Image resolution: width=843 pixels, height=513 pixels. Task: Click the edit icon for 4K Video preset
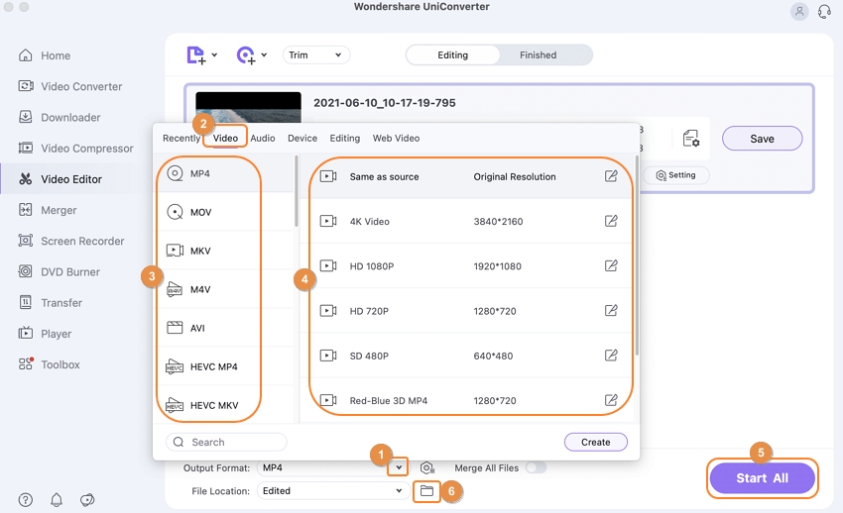point(611,221)
